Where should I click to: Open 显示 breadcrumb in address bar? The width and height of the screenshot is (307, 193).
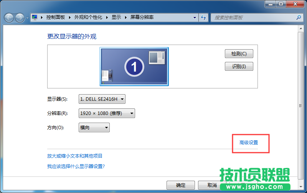116,17
